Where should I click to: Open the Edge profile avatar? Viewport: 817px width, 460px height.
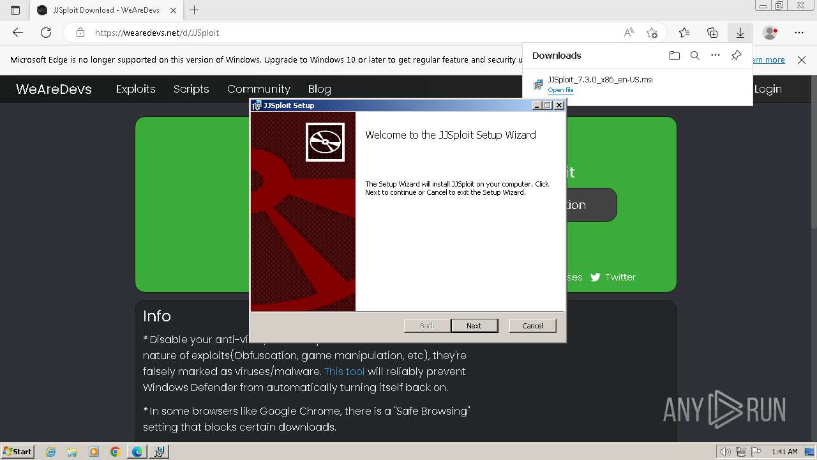(x=770, y=33)
